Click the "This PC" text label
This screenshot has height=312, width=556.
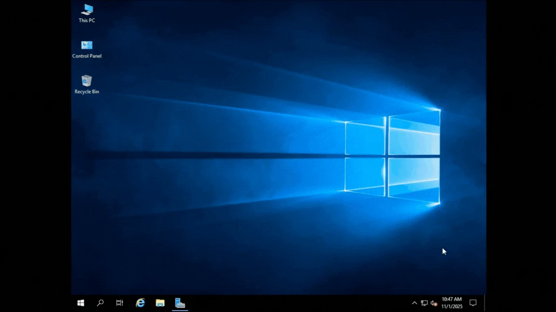point(87,21)
